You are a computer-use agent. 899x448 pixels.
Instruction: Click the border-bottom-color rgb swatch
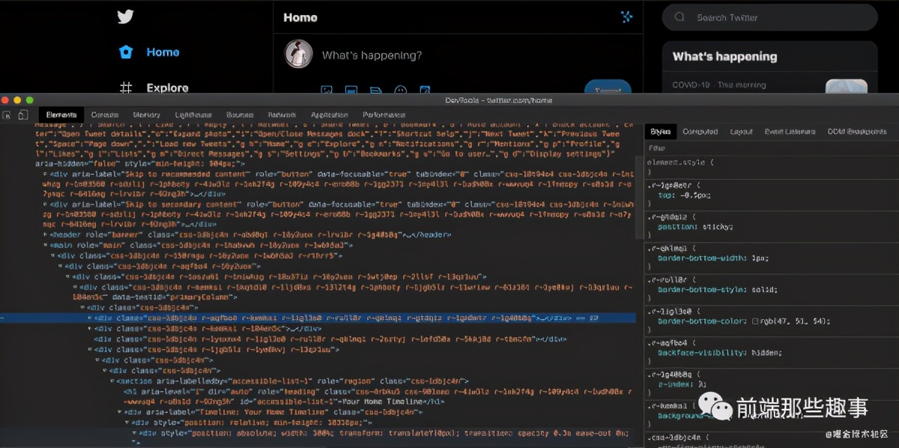click(756, 321)
